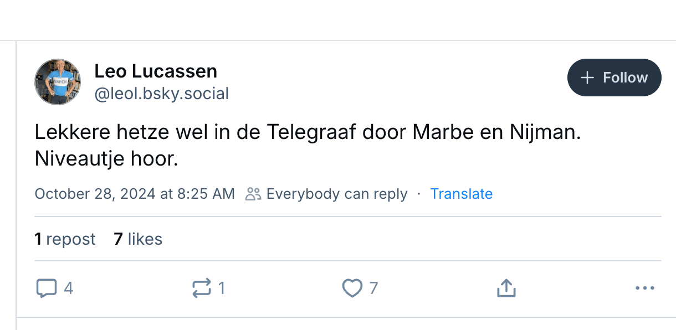The width and height of the screenshot is (676, 330).
Task: Click the share upload icon
Action: coord(506,288)
